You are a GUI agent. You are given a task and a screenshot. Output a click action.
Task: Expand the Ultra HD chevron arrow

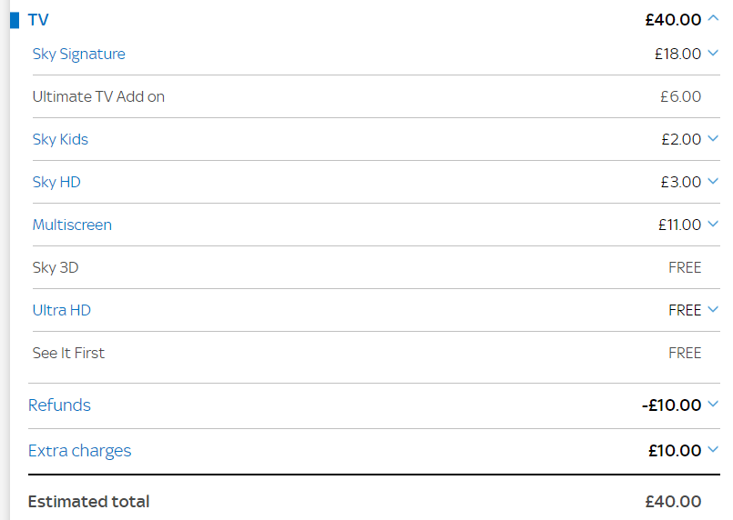713,309
